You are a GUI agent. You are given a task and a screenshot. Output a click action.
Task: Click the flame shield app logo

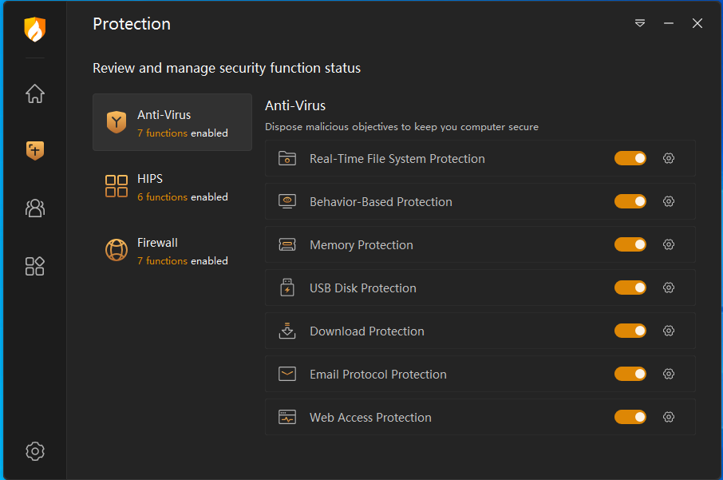tap(34, 30)
